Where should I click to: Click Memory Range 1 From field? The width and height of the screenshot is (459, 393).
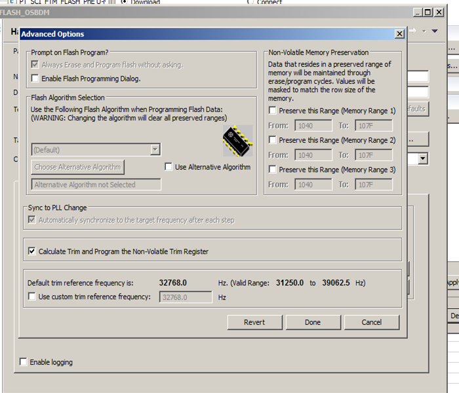(313, 126)
